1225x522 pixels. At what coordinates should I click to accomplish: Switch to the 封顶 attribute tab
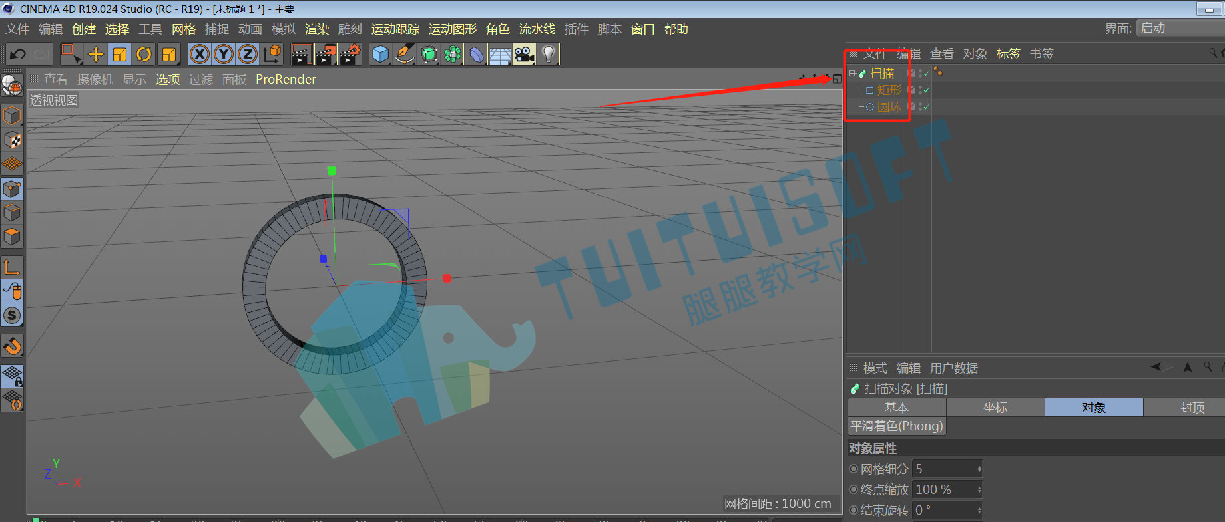click(x=1192, y=408)
